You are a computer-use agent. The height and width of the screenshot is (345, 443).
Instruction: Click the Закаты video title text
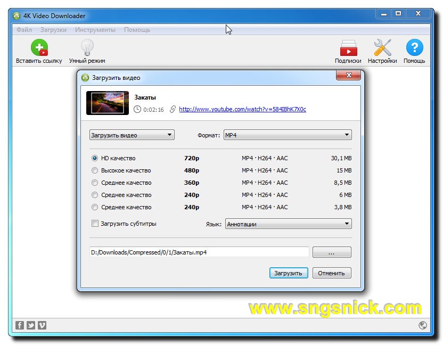(x=145, y=97)
